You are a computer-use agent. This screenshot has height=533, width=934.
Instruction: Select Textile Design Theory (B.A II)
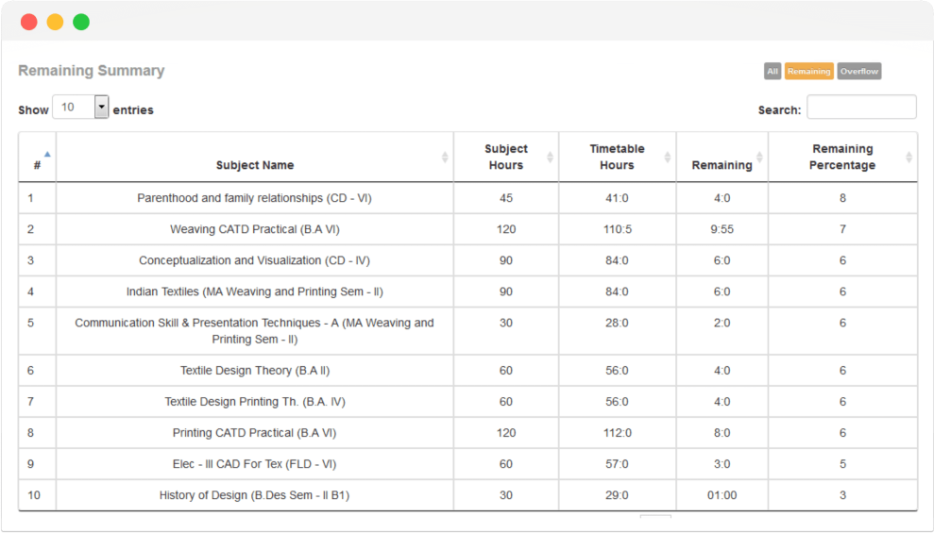[254, 371]
